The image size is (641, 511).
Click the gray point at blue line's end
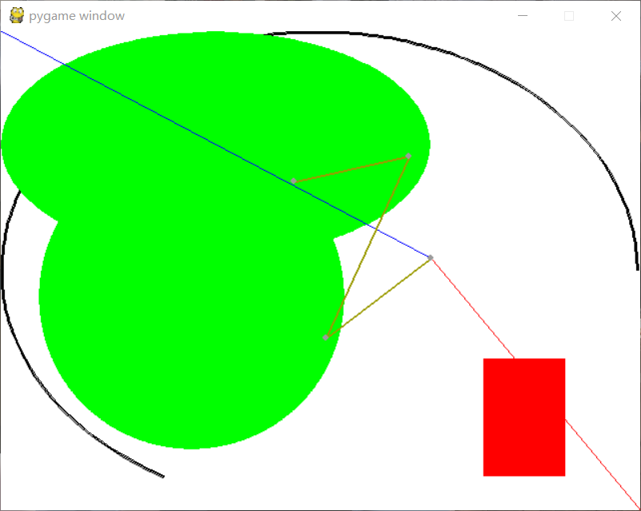430,257
